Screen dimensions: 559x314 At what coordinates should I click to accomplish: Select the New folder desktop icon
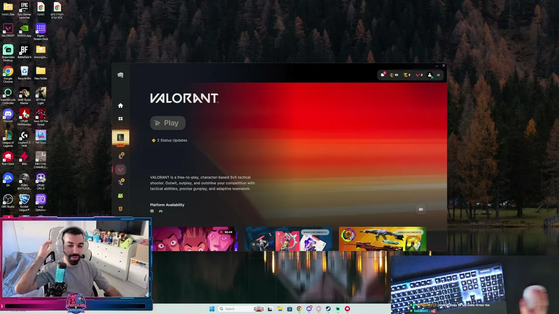(x=41, y=73)
